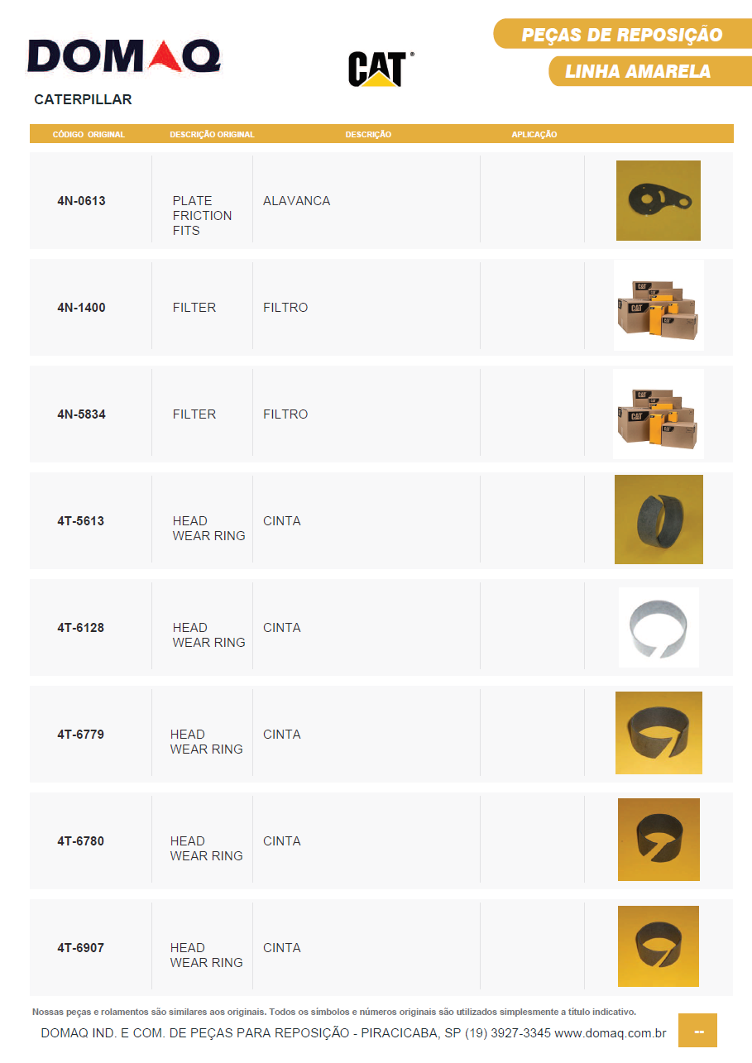Click the CAT logo in header
The height and width of the screenshot is (1063, 752).
378,69
